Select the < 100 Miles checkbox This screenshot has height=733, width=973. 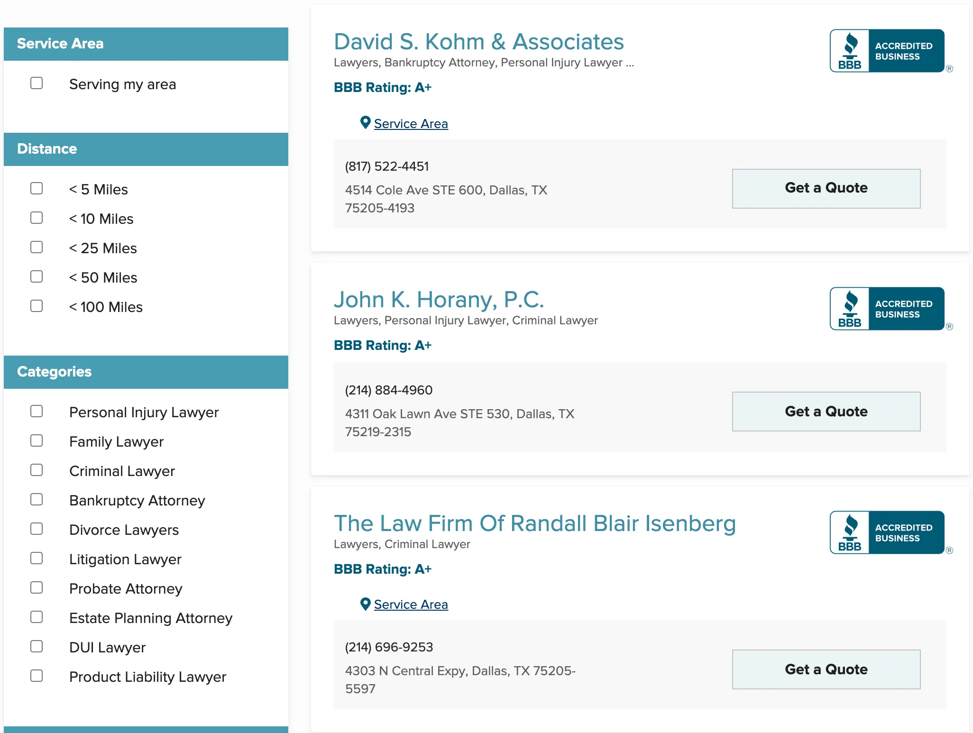click(x=37, y=306)
